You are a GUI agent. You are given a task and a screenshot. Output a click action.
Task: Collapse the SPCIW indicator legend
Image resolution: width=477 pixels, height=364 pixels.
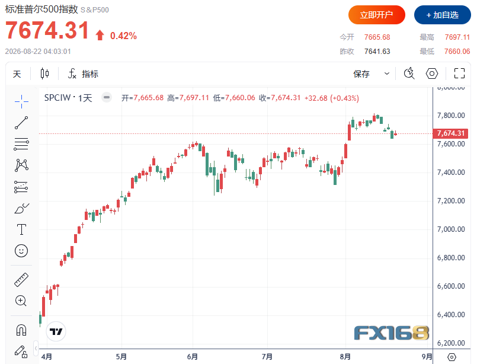[107, 97]
